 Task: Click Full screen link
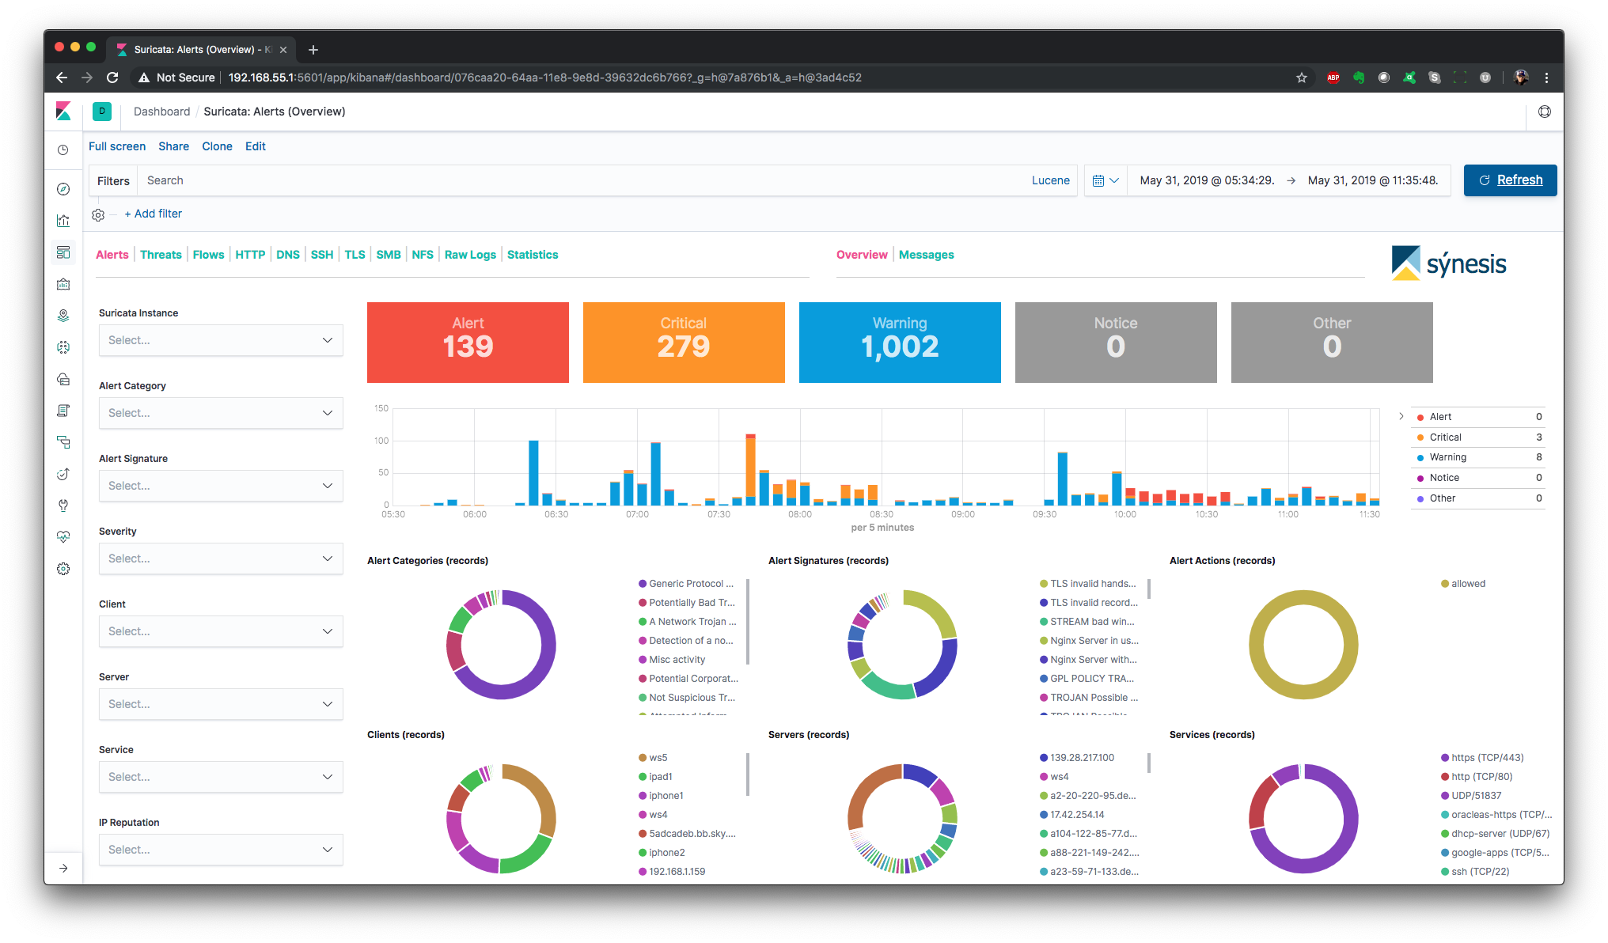tap(117, 146)
